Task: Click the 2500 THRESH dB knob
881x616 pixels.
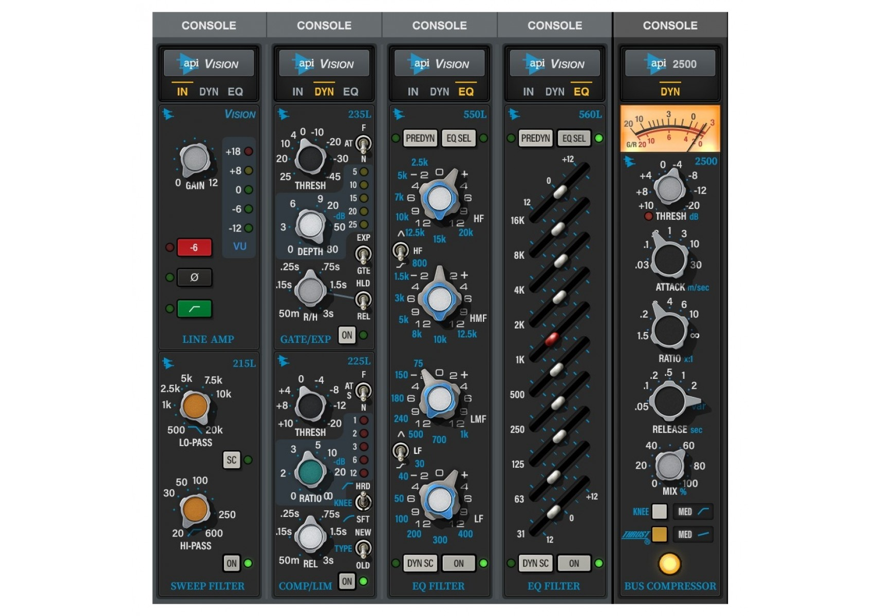Action: pyautogui.click(x=669, y=188)
